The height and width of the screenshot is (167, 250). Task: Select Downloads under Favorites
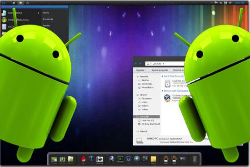click(146, 84)
